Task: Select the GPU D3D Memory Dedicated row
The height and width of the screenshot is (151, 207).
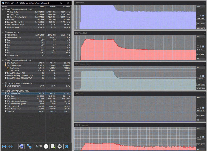Action: click(x=36, y=101)
